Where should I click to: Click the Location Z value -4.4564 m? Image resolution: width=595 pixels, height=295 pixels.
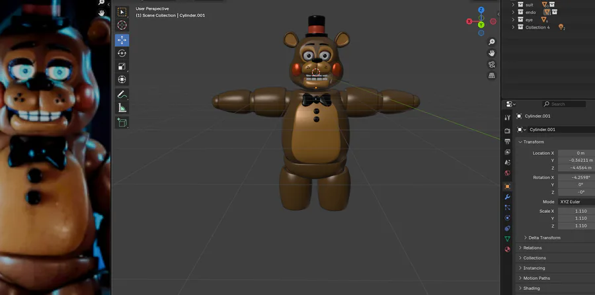click(x=576, y=168)
